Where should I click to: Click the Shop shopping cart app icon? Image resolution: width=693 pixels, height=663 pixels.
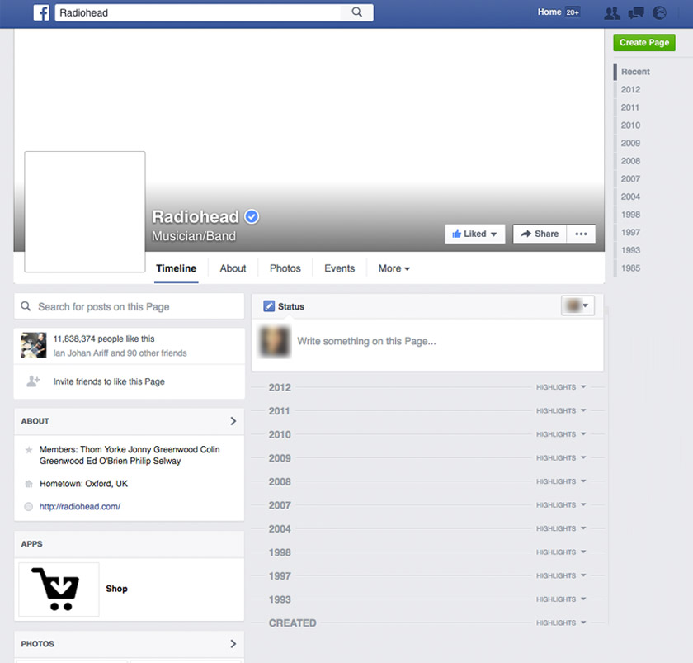tap(59, 589)
